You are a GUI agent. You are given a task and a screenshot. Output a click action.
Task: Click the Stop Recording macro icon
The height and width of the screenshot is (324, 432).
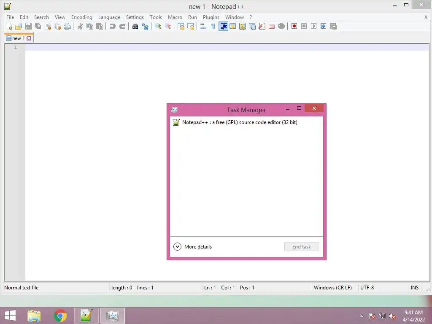coord(304,26)
